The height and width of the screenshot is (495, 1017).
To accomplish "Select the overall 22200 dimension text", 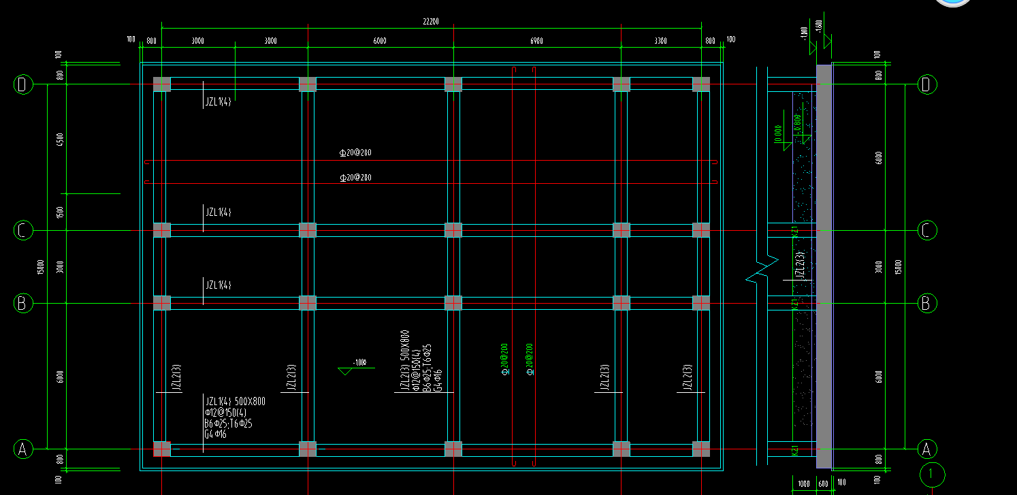I will [430, 22].
